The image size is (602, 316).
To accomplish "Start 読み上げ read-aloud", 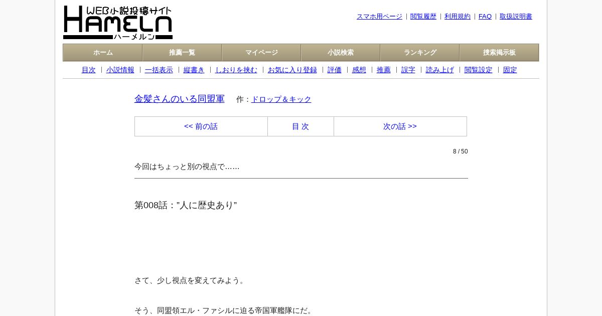I will tap(440, 70).
